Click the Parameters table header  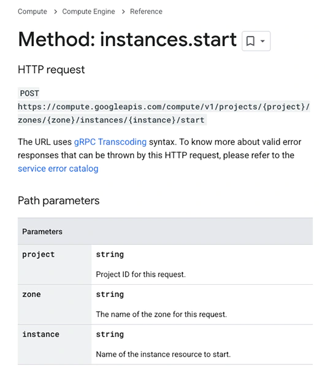(x=166, y=231)
